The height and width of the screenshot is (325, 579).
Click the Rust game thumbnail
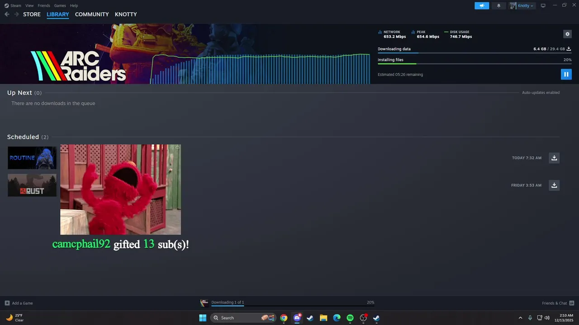point(32,185)
